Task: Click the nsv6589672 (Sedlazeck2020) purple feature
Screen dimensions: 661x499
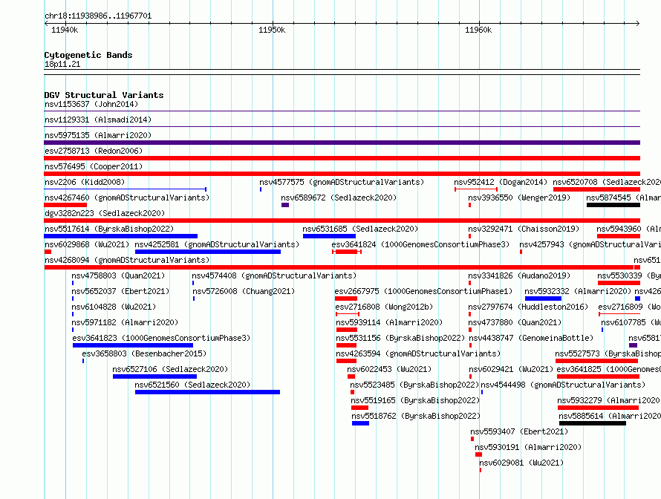Action: pos(285,205)
